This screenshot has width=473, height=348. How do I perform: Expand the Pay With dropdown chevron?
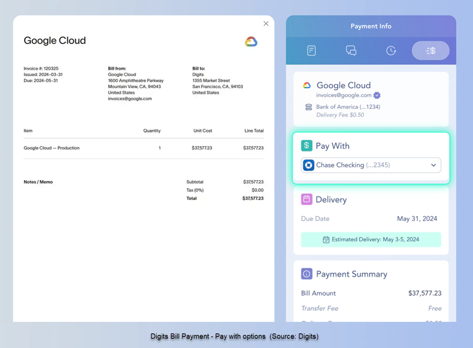point(434,165)
